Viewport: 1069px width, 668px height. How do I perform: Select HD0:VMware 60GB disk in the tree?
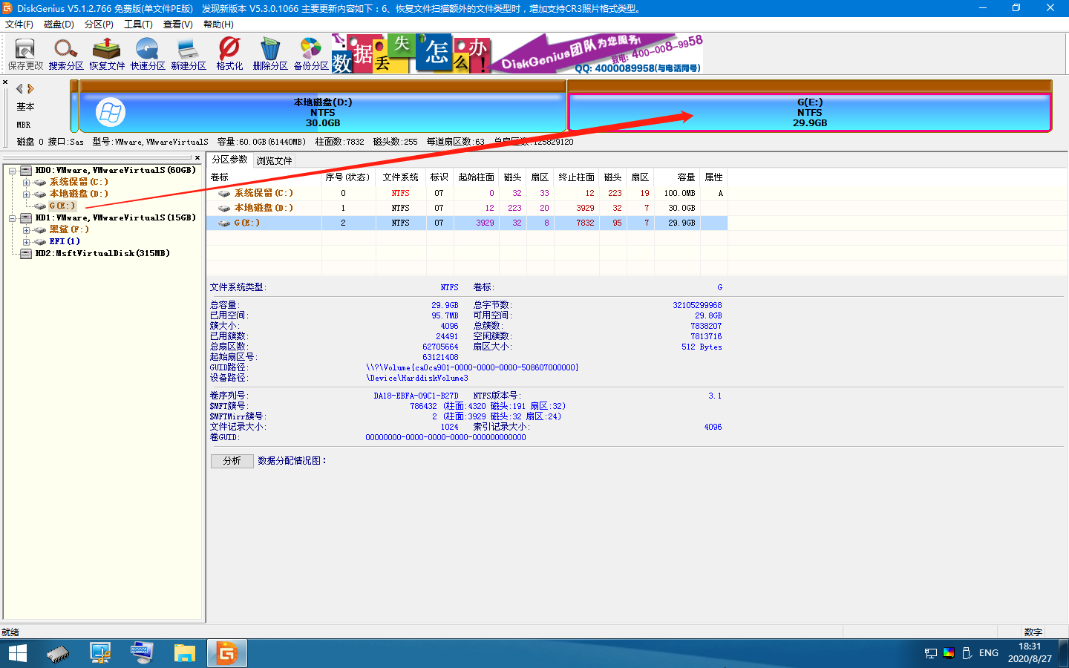(x=115, y=170)
